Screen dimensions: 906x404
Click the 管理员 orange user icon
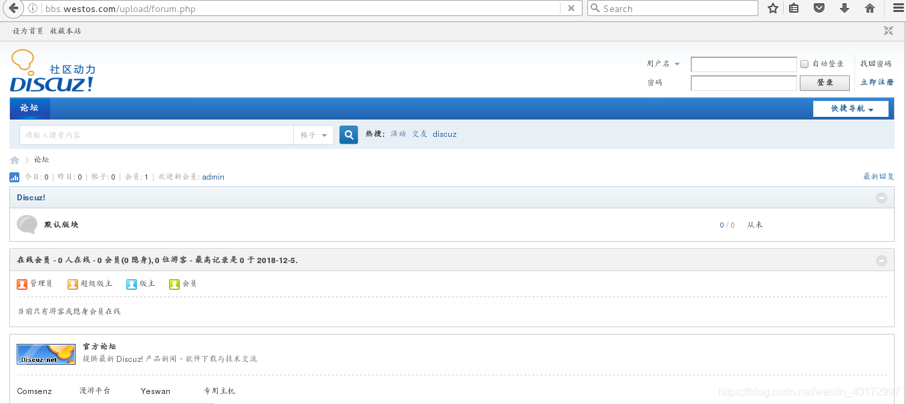pos(22,284)
